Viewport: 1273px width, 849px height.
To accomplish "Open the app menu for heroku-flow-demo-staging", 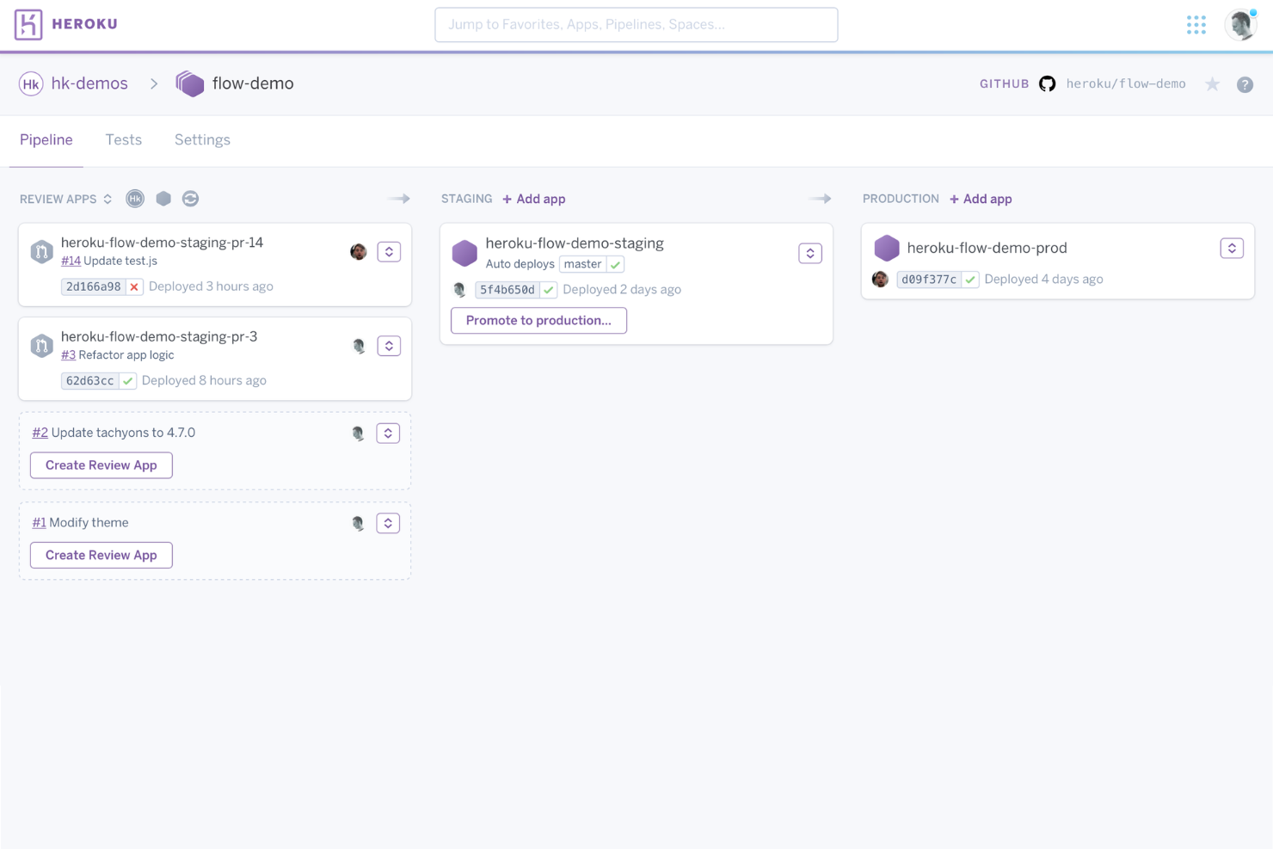I will pos(809,253).
